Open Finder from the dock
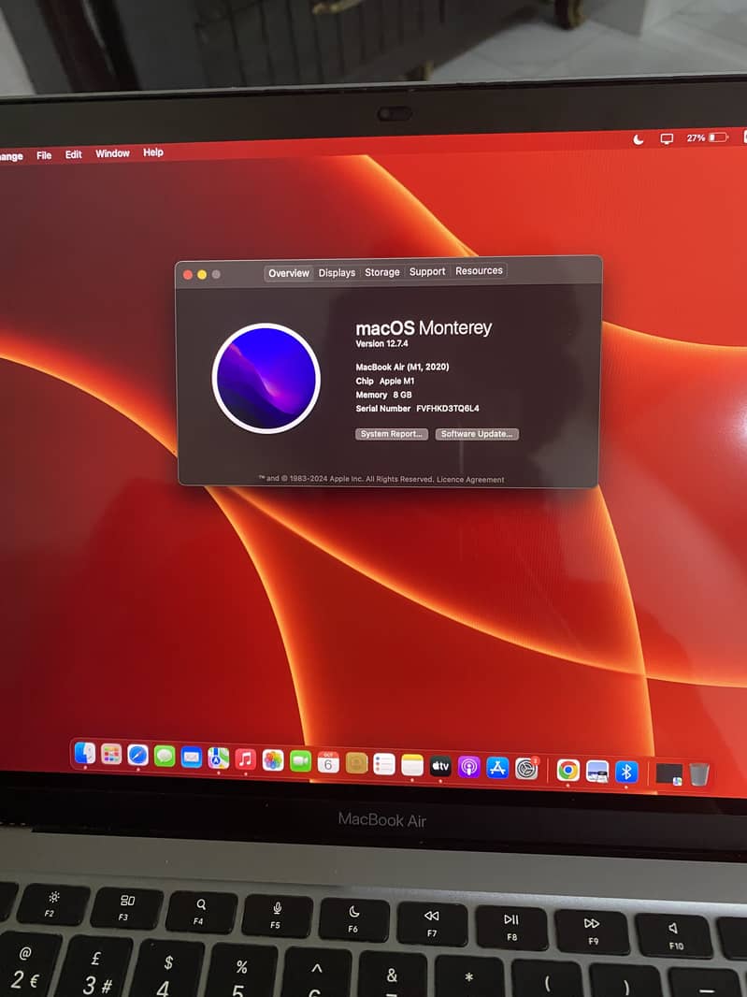This screenshot has width=747, height=997. [x=85, y=754]
